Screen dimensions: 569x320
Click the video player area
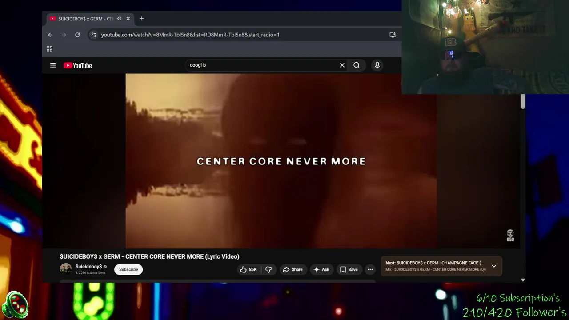(x=281, y=161)
